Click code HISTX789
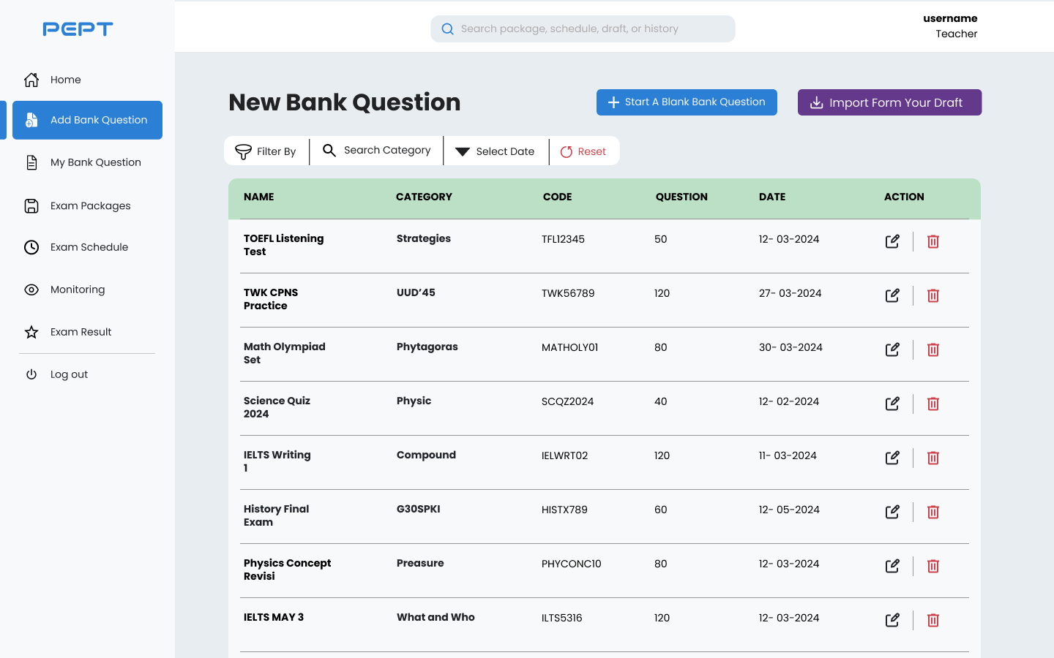 [564, 510]
